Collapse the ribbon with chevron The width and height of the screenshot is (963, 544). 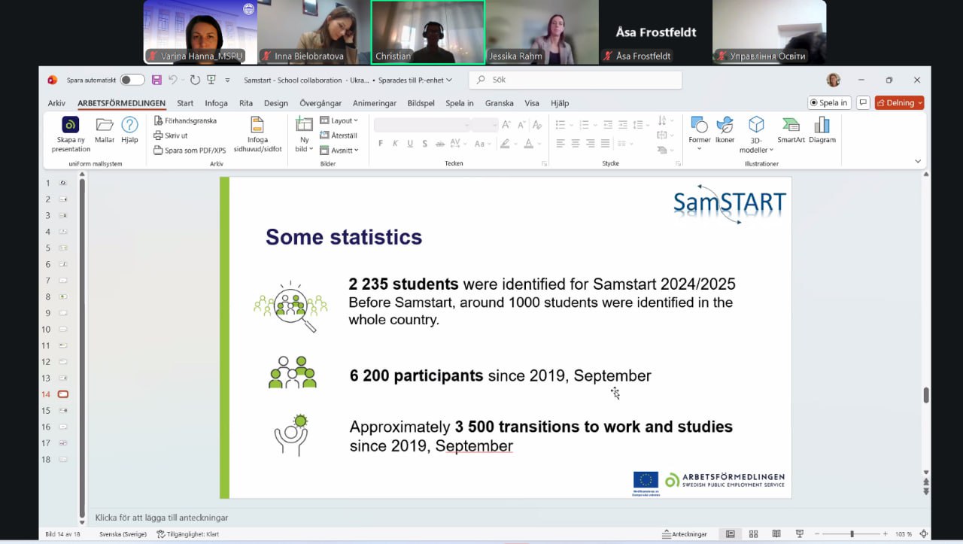coord(917,161)
